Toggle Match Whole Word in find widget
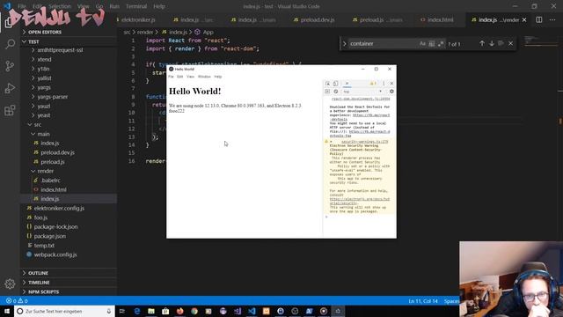563x317 pixels. pyautogui.click(x=432, y=44)
